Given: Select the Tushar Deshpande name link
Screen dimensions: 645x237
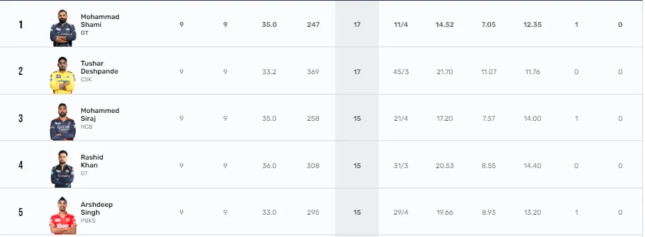Looking at the screenshot, I should [x=99, y=67].
